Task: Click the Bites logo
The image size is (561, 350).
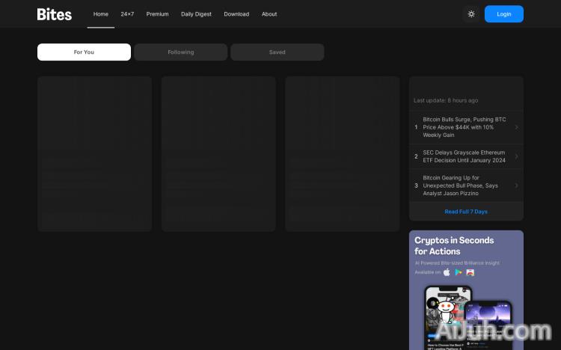Action: coord(55,14)
